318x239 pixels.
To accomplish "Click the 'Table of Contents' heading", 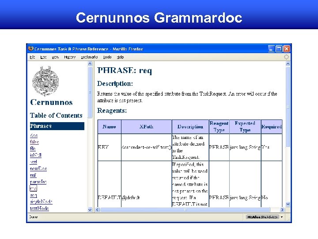I will pos(56,116).
